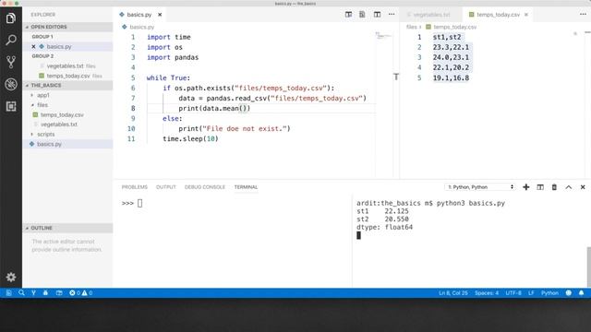591x332 pixels.
Task: Collapse THE_BASICS folder section
Action: pos(67,86)
